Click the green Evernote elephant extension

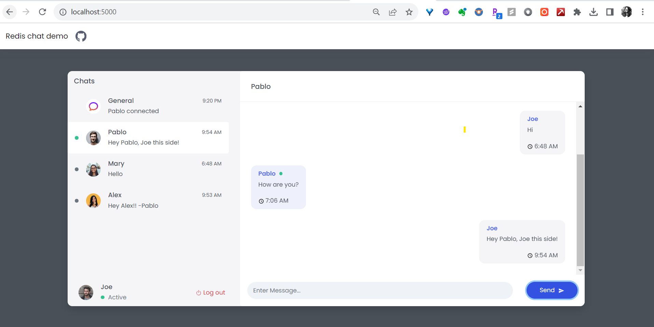462,12
